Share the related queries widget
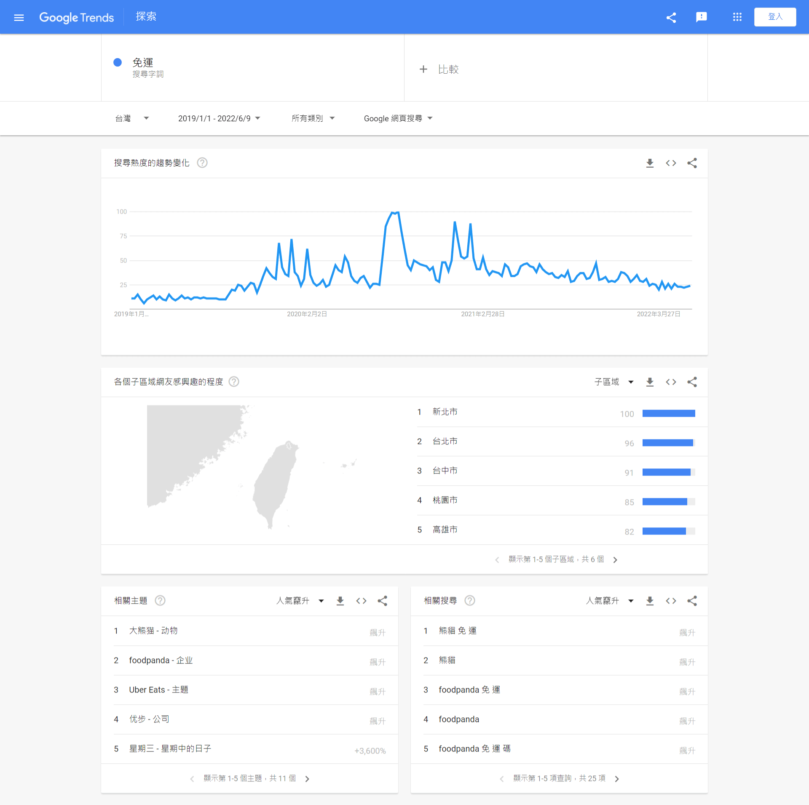Viewport: 809px width, 805px height. point(692,601)
